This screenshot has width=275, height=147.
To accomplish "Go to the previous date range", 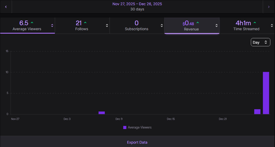I will coord(6,7).
